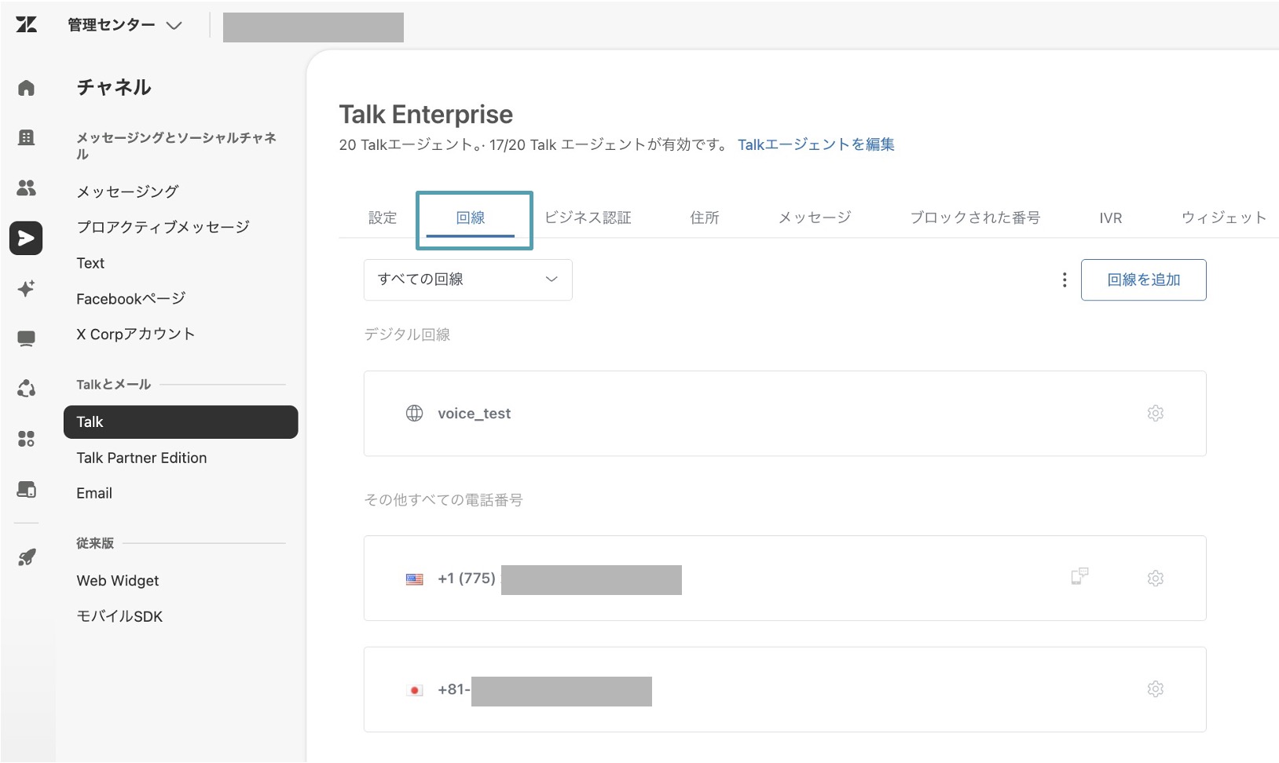The height and width of the screenshot is (763, 1279).
Task: Open the すべての回線 filter dropdown
Action: click(x=467, y=279)
